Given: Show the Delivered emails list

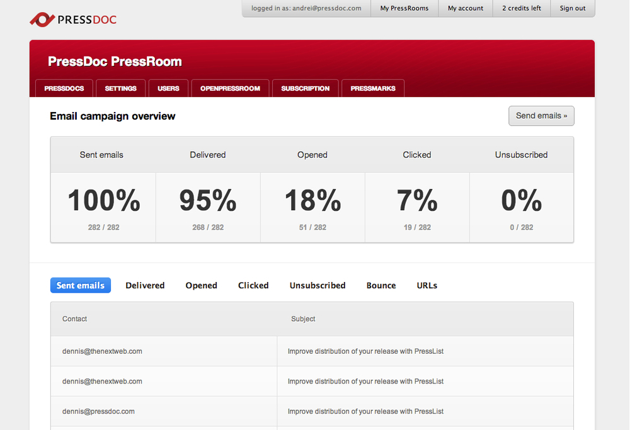Looking at the screenshot, I should (145, 285).
